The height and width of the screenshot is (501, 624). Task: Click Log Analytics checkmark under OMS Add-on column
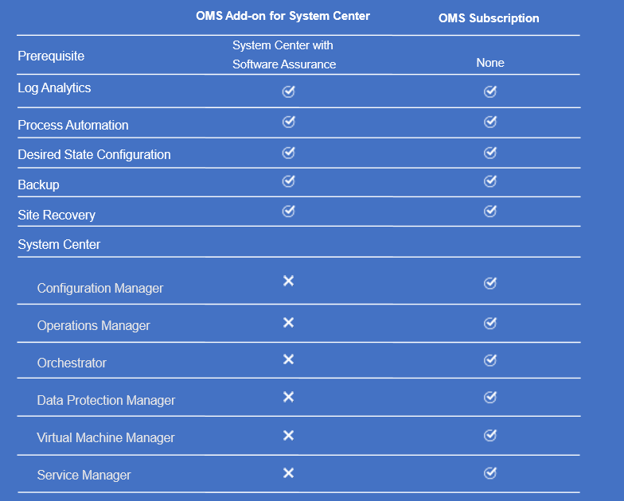pos(288,91)
